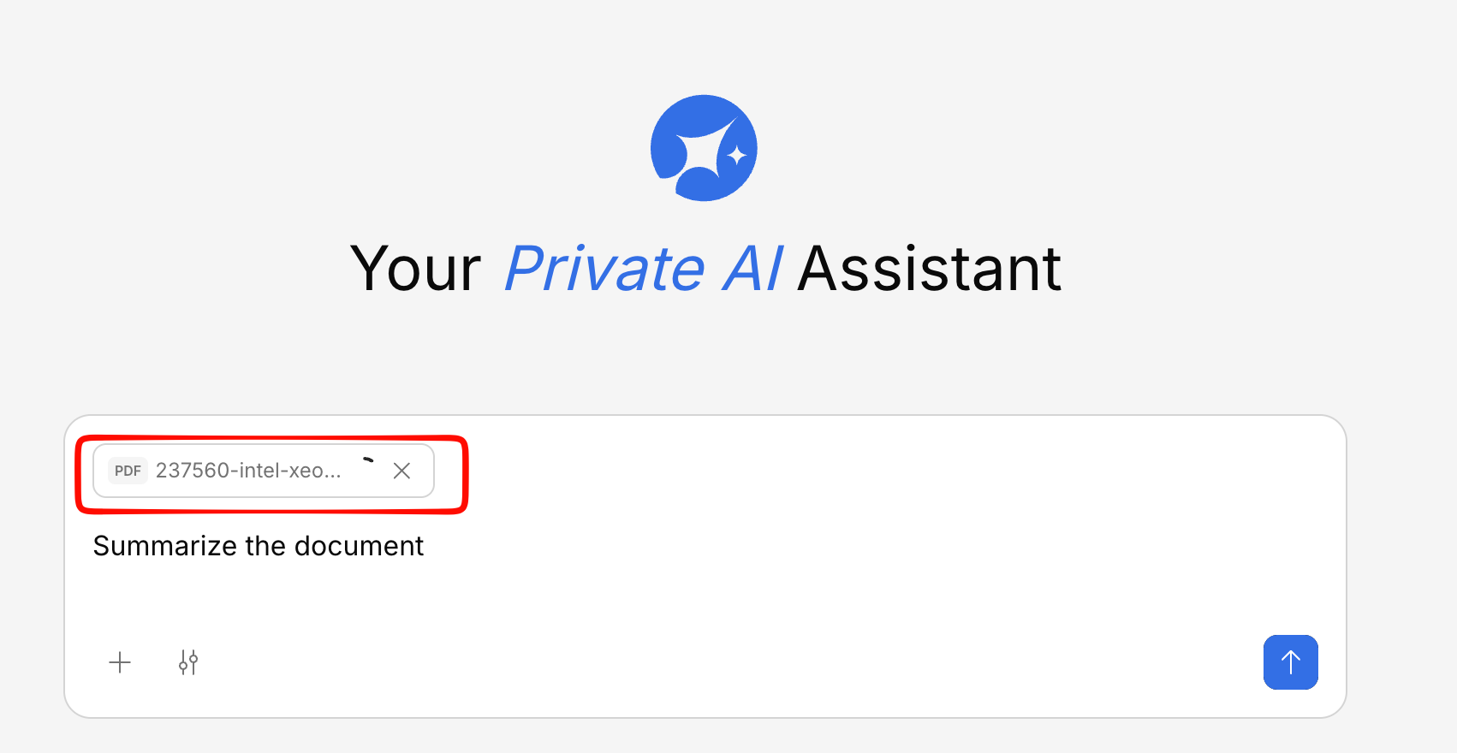1457x753 pixels.
Task: Click the word "Assistant" in heading
Action: (x=930, y=269)
